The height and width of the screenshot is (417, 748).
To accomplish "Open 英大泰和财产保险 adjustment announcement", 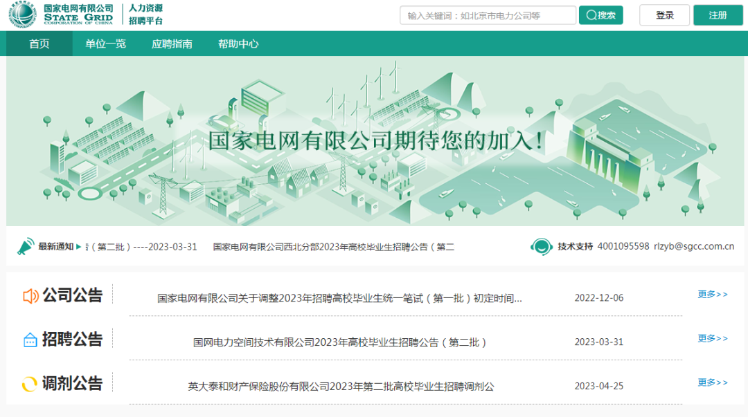I will 341,387.
